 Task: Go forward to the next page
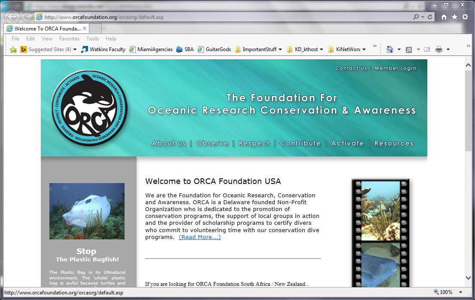click(27, 17)
